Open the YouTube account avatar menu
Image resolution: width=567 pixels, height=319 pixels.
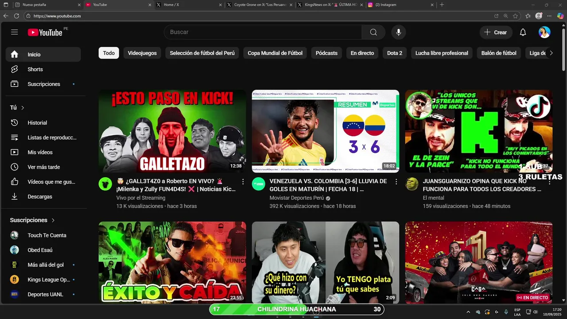544,32
